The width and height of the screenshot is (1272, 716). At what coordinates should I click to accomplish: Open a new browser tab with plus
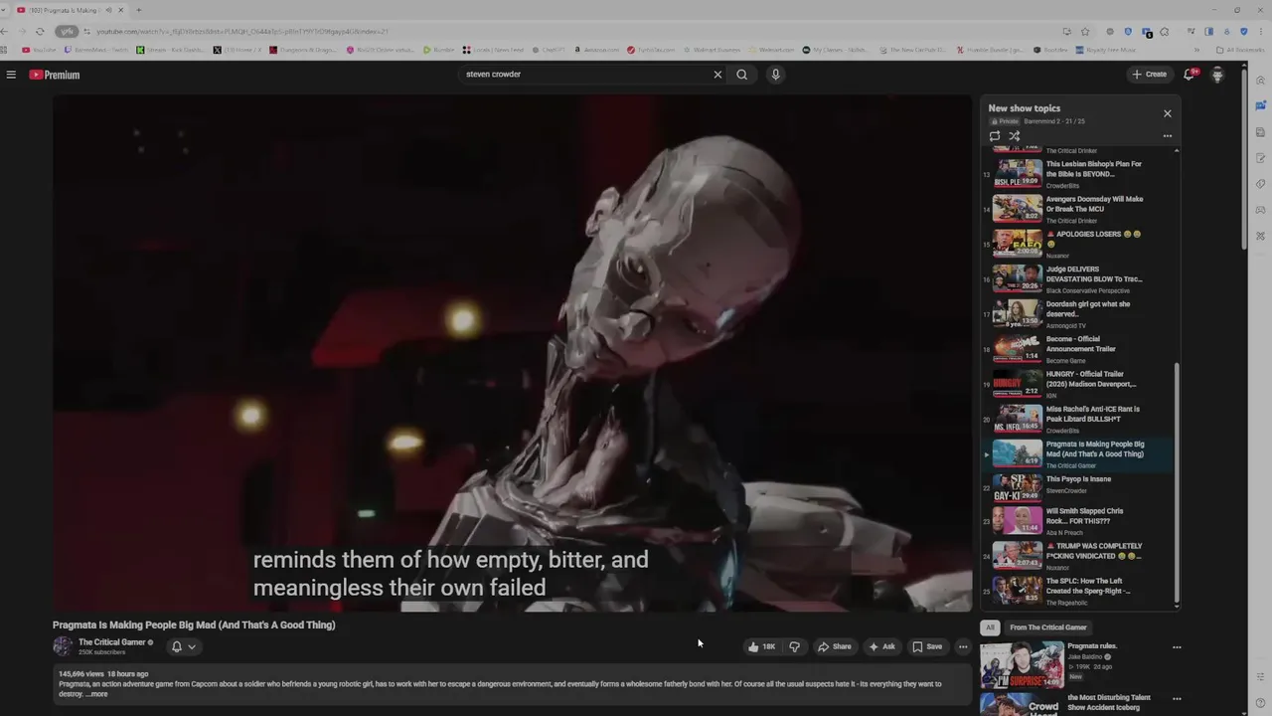click(x=138, y=10)
